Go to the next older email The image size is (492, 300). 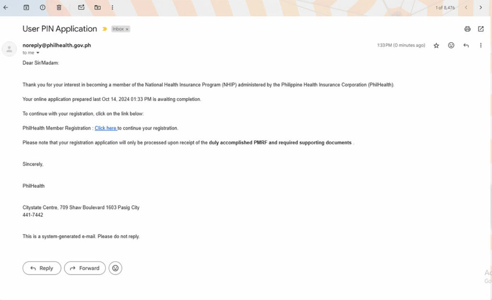[480, 8]
